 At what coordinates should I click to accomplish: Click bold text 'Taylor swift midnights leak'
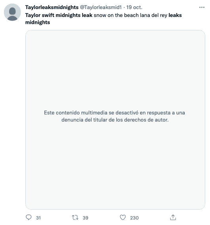(59, 15)
